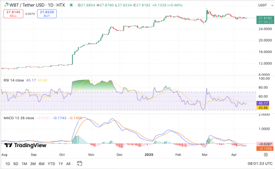Click the BUY 27.8220 button
The height and width of the screenshot is (169, 275).
[47, 14]
